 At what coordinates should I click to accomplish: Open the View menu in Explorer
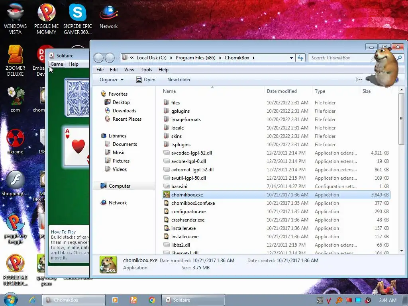tap(129, 70)
